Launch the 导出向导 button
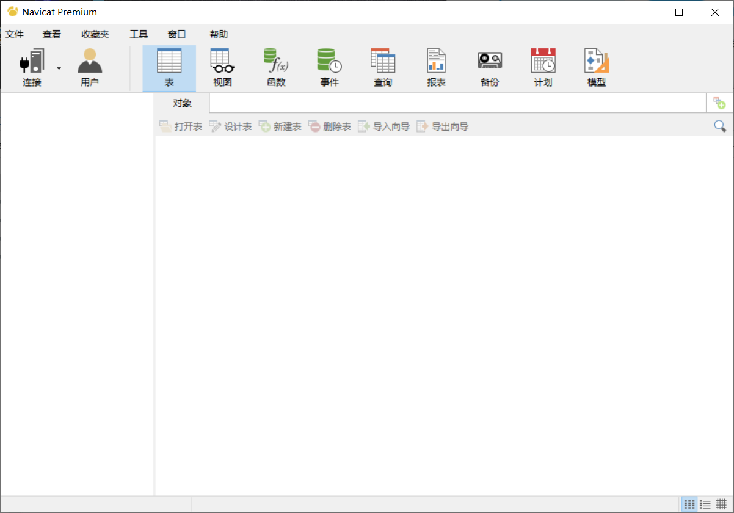The image size is (734, 513). point(442,126)
